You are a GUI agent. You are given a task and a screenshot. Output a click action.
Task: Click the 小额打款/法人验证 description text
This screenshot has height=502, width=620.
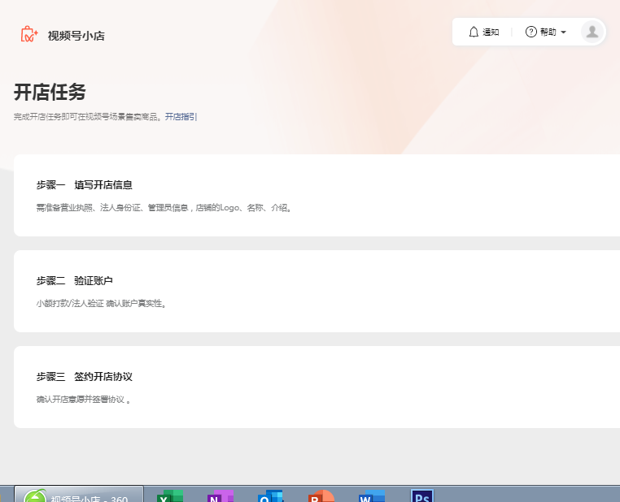[x=101, y=304]
